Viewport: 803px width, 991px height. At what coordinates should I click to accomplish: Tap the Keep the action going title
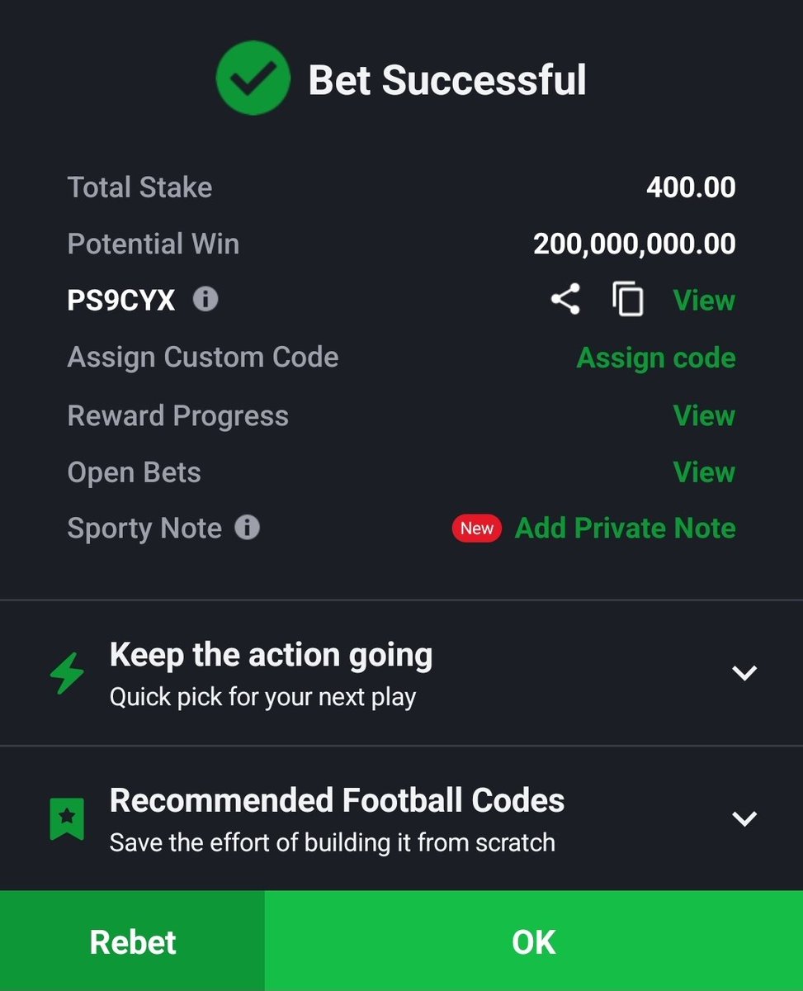(271, 655)
